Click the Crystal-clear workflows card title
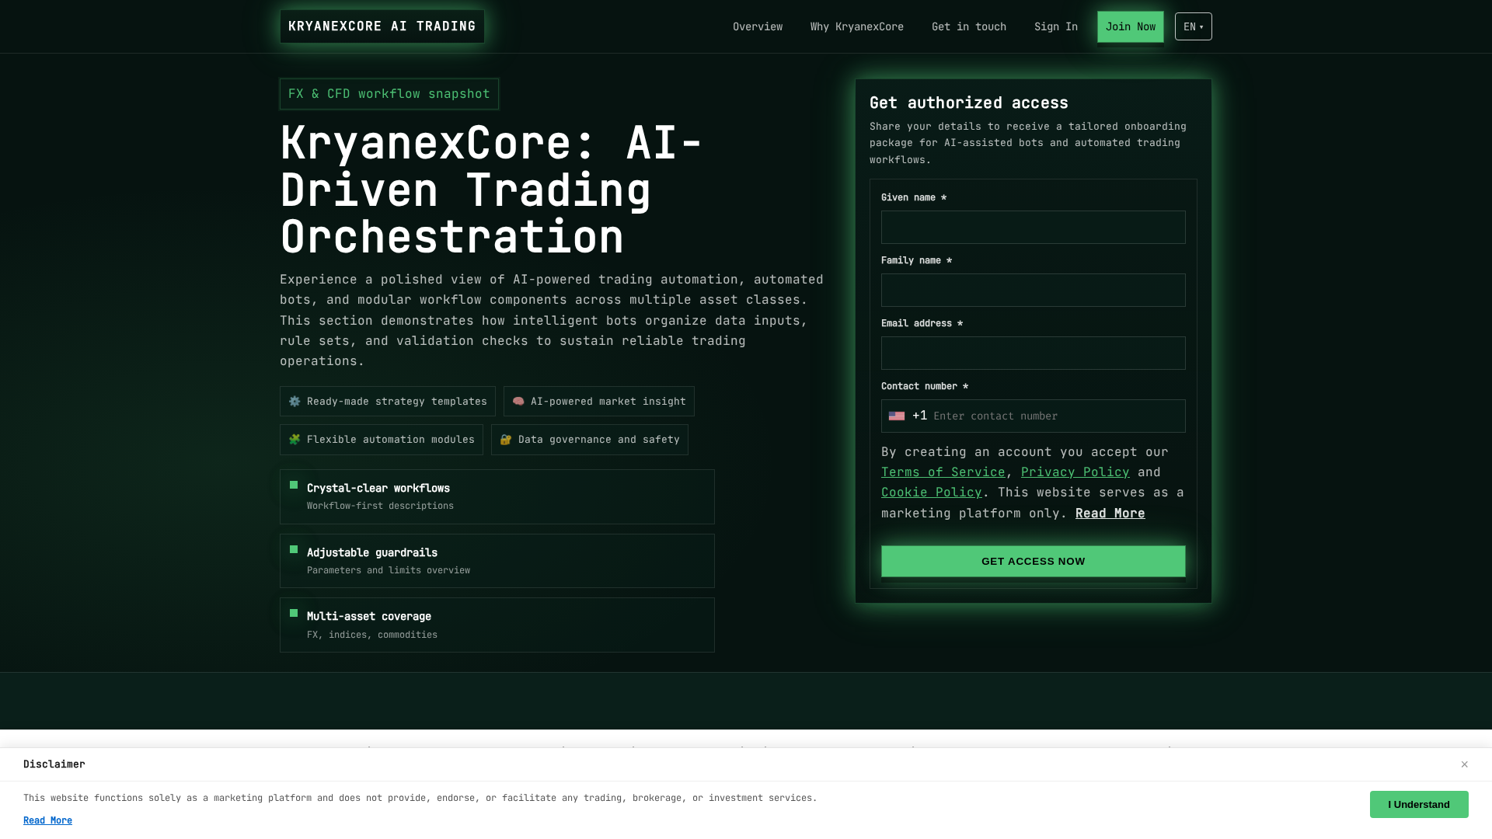The width and height of the screenshot is (1492, 839). click(x=378, y=488)
